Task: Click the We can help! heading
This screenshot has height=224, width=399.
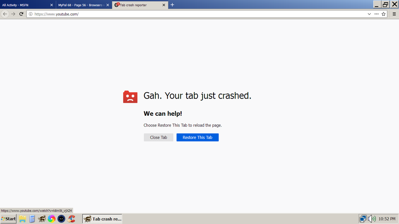Action: [163, 114]
